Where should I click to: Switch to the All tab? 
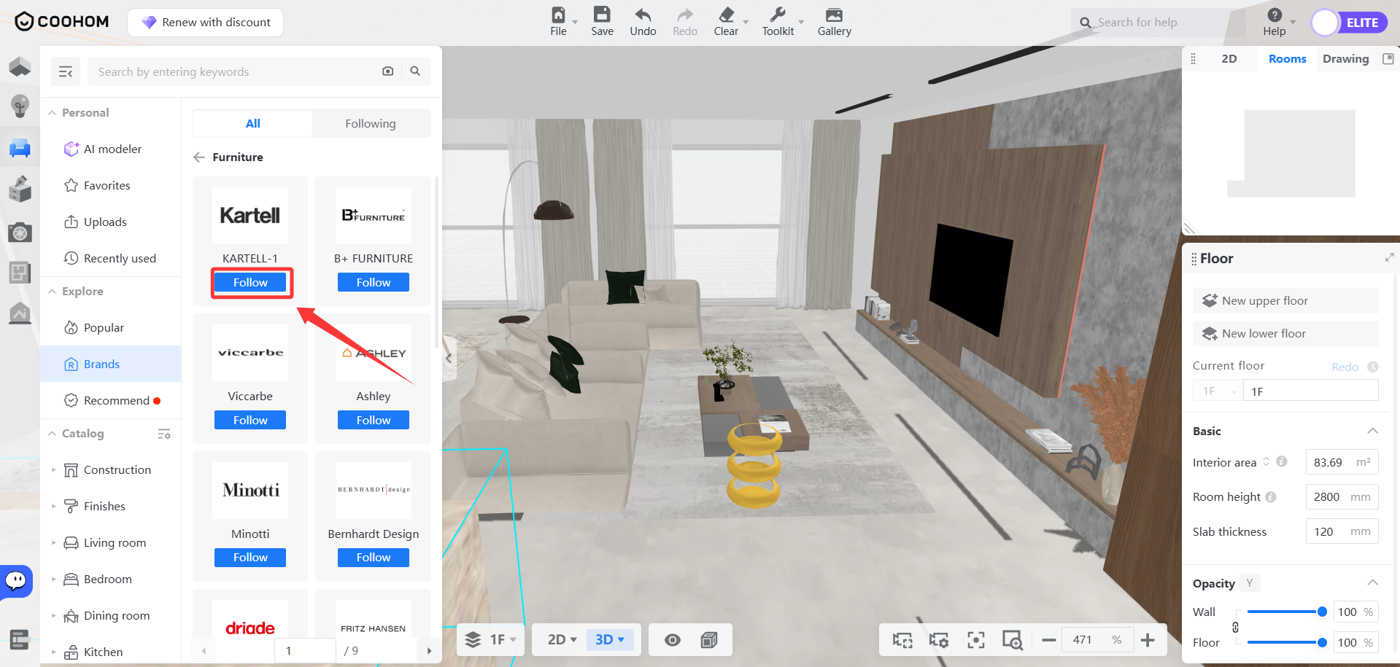(x=253, y=123)
